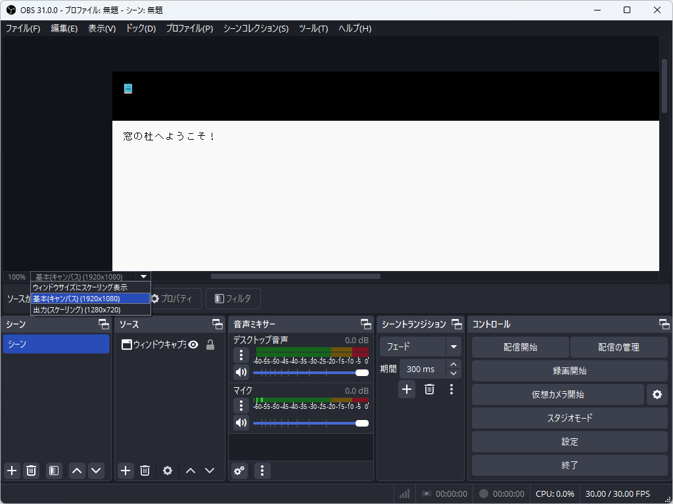Screen dimensions: 673x504
Task: Undock the Scene Transitions panel
Action: [457, 324]
